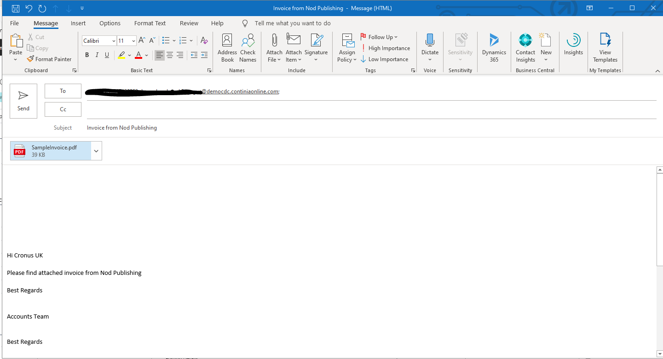Viewport: 663px width, 359px height.
Task: Toggle Underline formatting
Action: [x=107, y=55]
